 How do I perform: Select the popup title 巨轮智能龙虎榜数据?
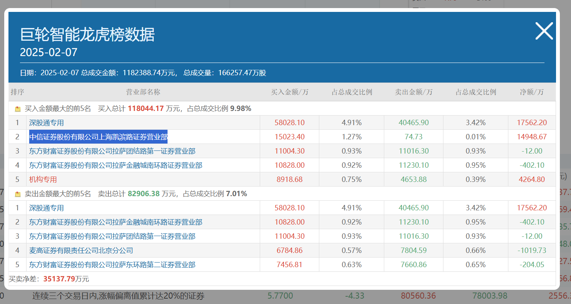[87, 35]
